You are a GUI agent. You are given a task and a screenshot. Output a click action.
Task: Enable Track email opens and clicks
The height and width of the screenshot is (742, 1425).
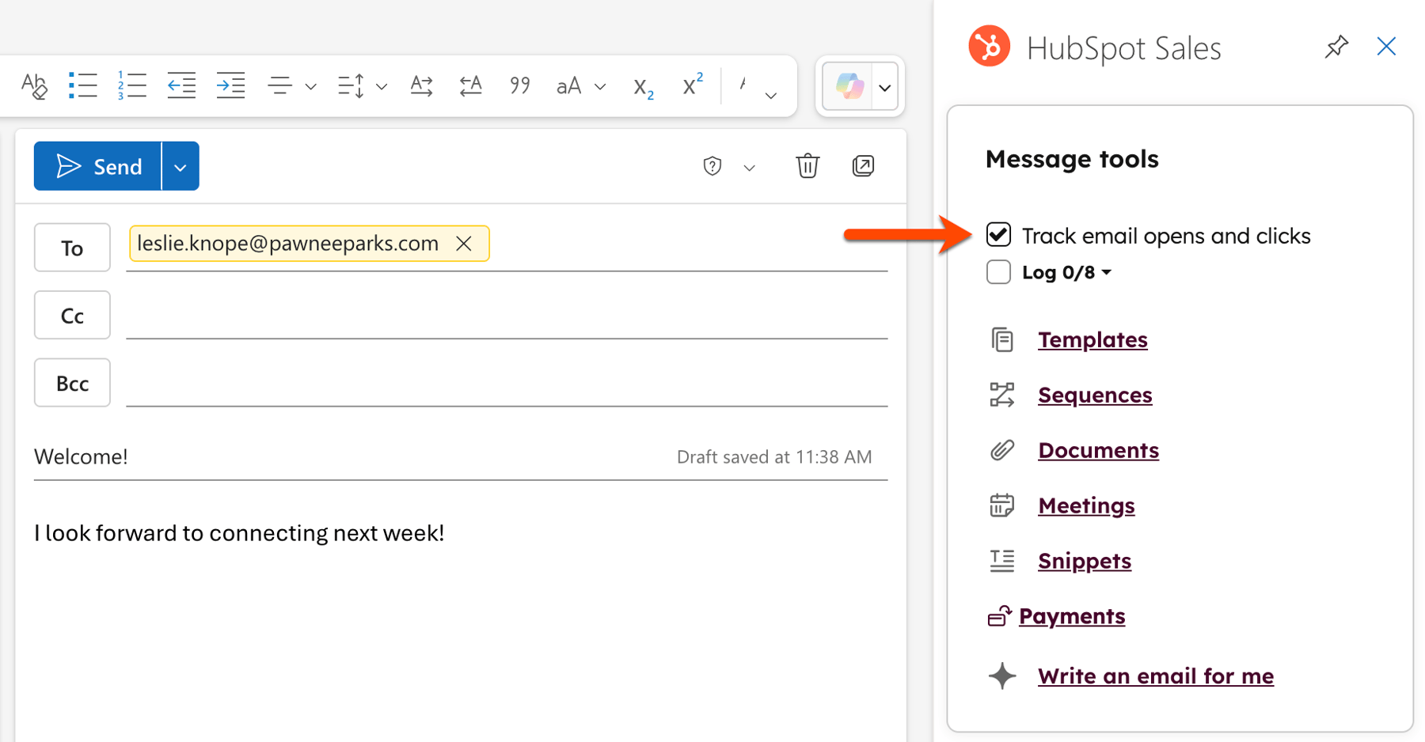[x=998, y=234]
